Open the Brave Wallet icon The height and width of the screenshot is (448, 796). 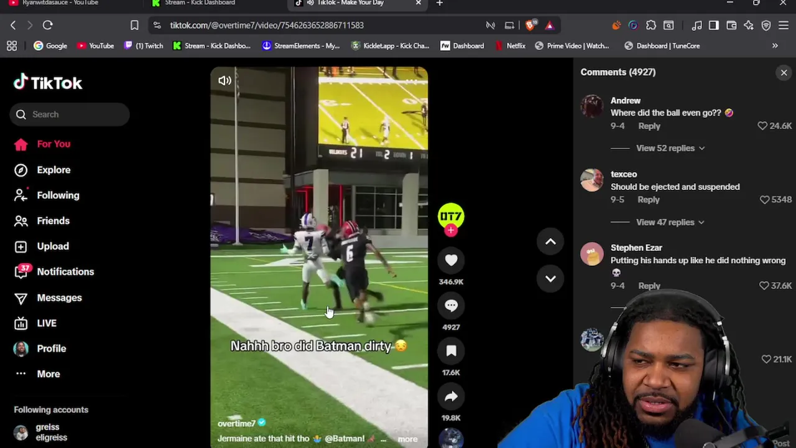tap(731, 25)
